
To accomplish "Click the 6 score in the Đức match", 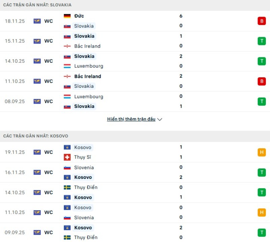I will (x=181, y=16).
